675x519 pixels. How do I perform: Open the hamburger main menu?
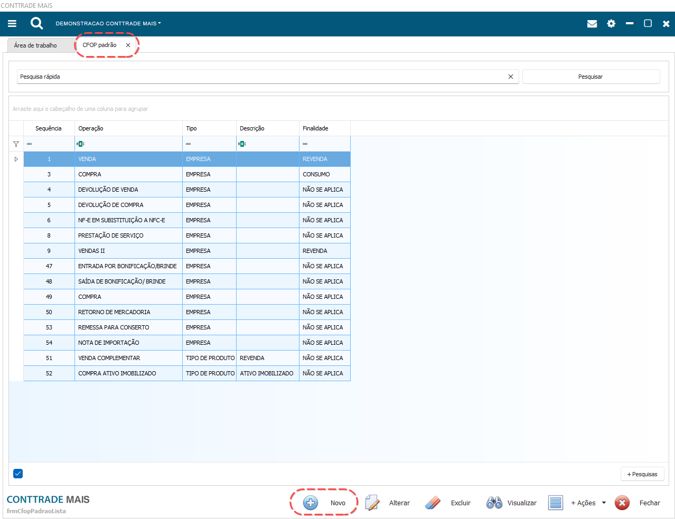tap(12, 24)
